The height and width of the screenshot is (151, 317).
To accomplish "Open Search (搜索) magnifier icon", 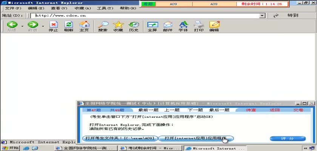I will (x=103, y=25).
